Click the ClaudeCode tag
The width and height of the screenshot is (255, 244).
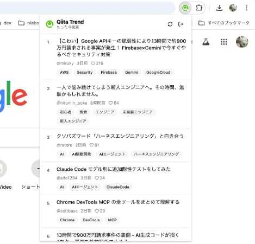pyautogui.click(x=118, y=187)
